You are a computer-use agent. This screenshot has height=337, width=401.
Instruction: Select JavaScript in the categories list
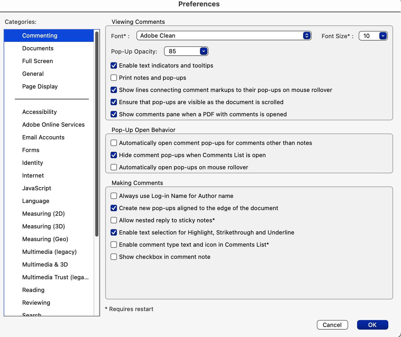37,188
